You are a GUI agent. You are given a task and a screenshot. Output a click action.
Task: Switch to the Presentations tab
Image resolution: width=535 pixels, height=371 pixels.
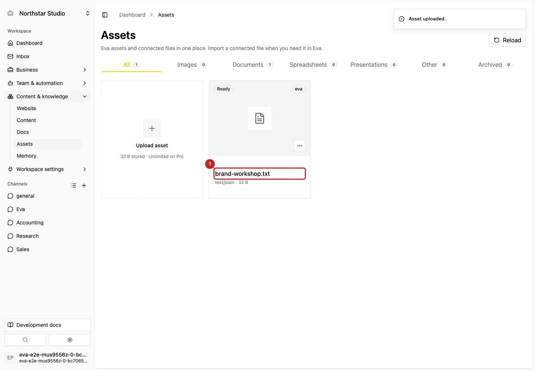coord(374,65)
